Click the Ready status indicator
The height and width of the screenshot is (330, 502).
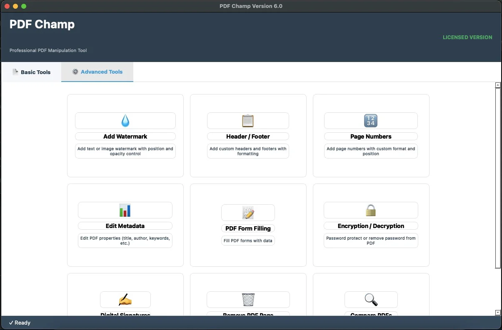[x=19, y=323]
